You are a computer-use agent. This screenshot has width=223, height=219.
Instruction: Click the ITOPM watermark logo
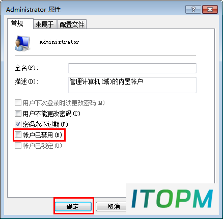tap(172, 199)
